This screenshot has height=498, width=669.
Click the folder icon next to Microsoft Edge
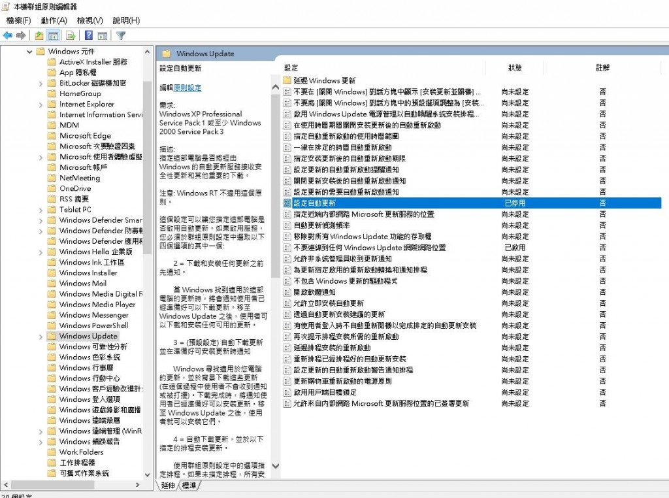(52, 136)
